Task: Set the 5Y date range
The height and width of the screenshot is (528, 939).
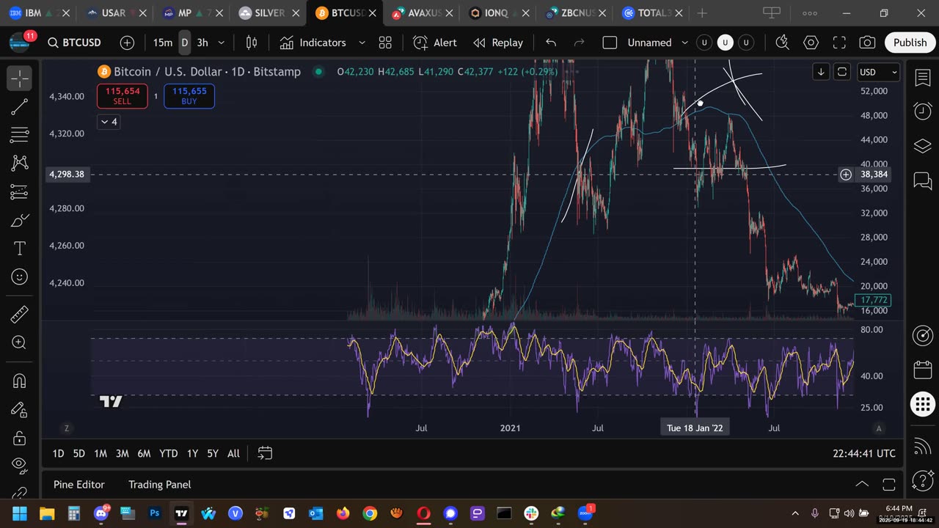Action: (212, 453)
